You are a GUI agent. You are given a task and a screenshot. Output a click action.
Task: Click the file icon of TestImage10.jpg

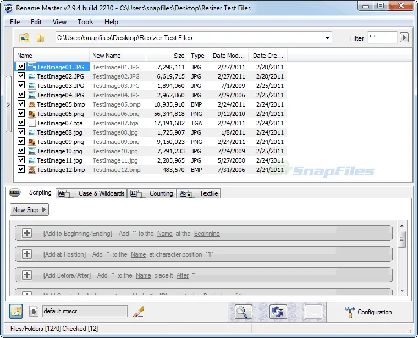click(32, 151)
